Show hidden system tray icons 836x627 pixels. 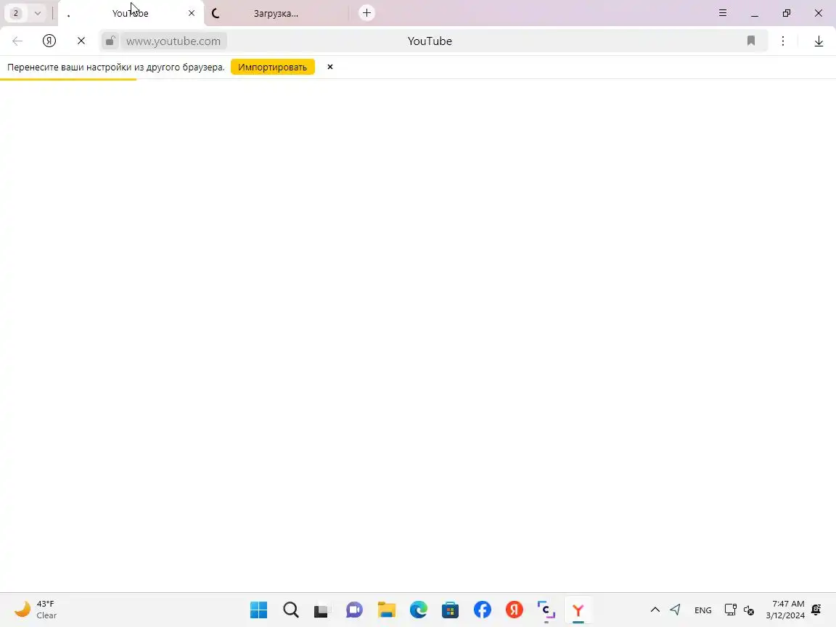(655, 610)
